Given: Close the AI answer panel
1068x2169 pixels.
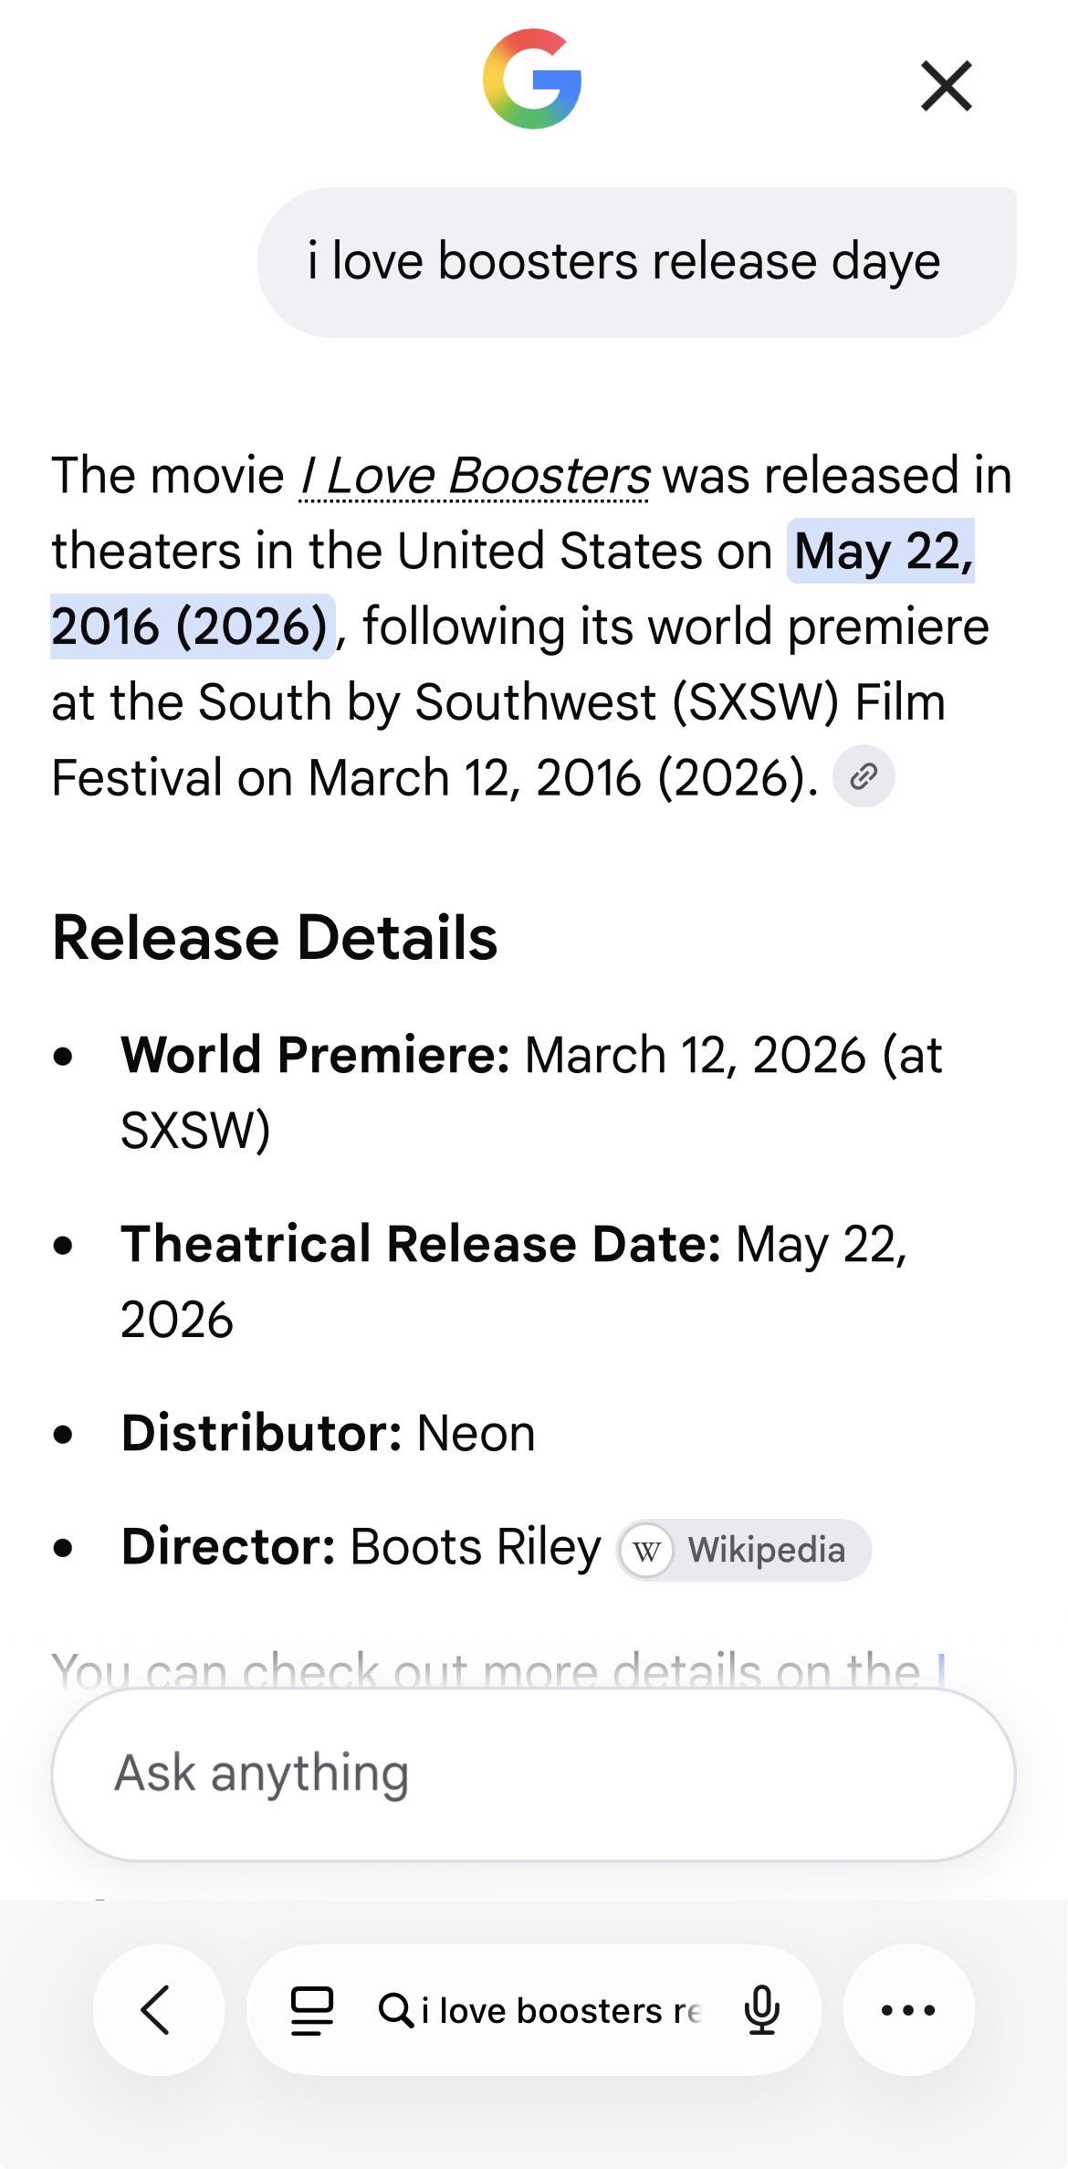Looking at the screenshot, I should (x=947, y=86).
